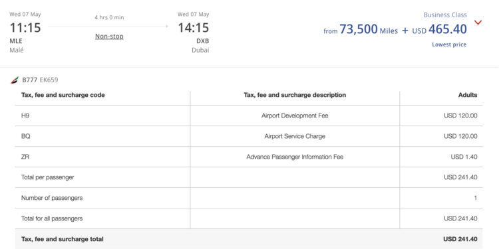
Task: Click the Emirates airline logo icon
Action: [15, 80]
